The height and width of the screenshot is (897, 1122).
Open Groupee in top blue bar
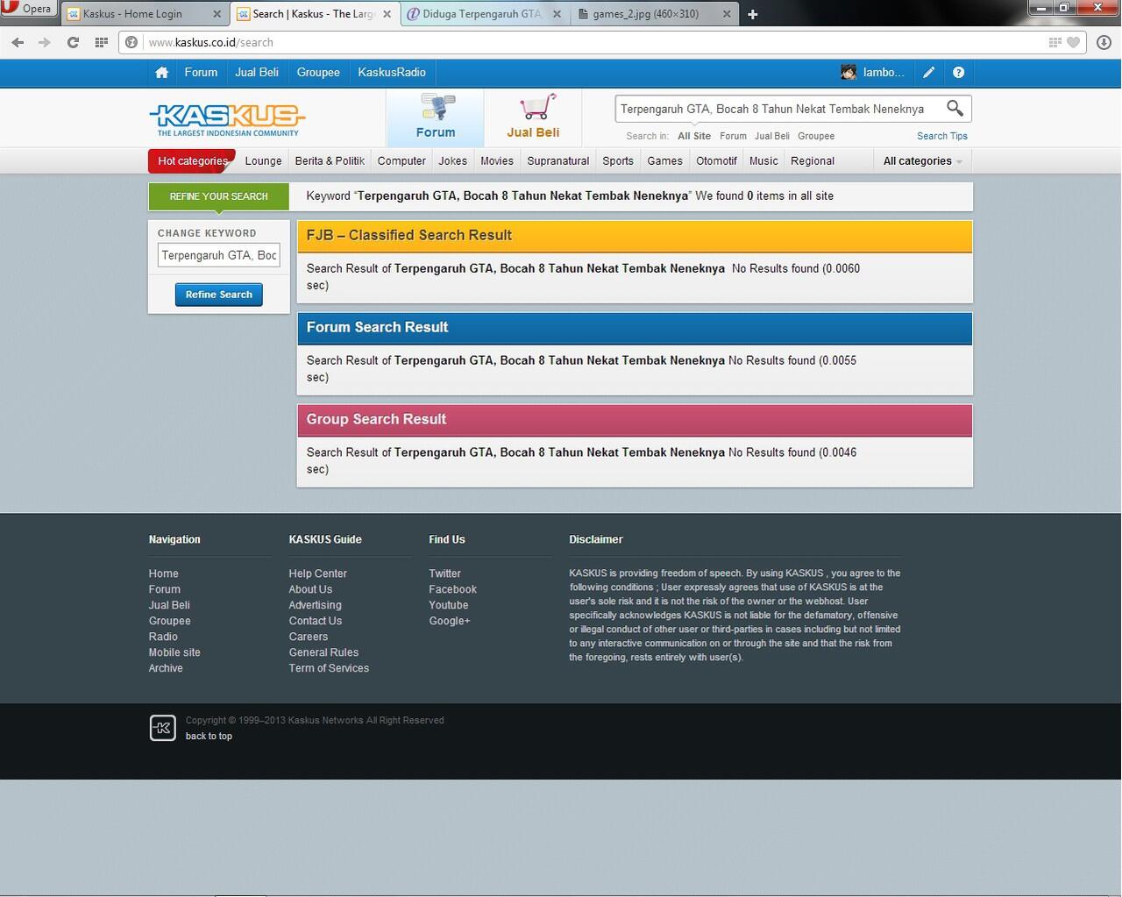point(318,73)
